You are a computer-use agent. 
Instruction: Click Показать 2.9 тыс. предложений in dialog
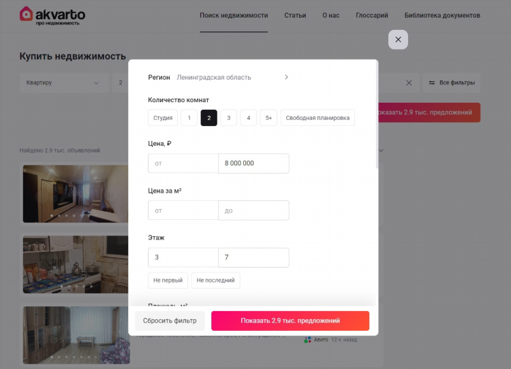tap(290, 321)
